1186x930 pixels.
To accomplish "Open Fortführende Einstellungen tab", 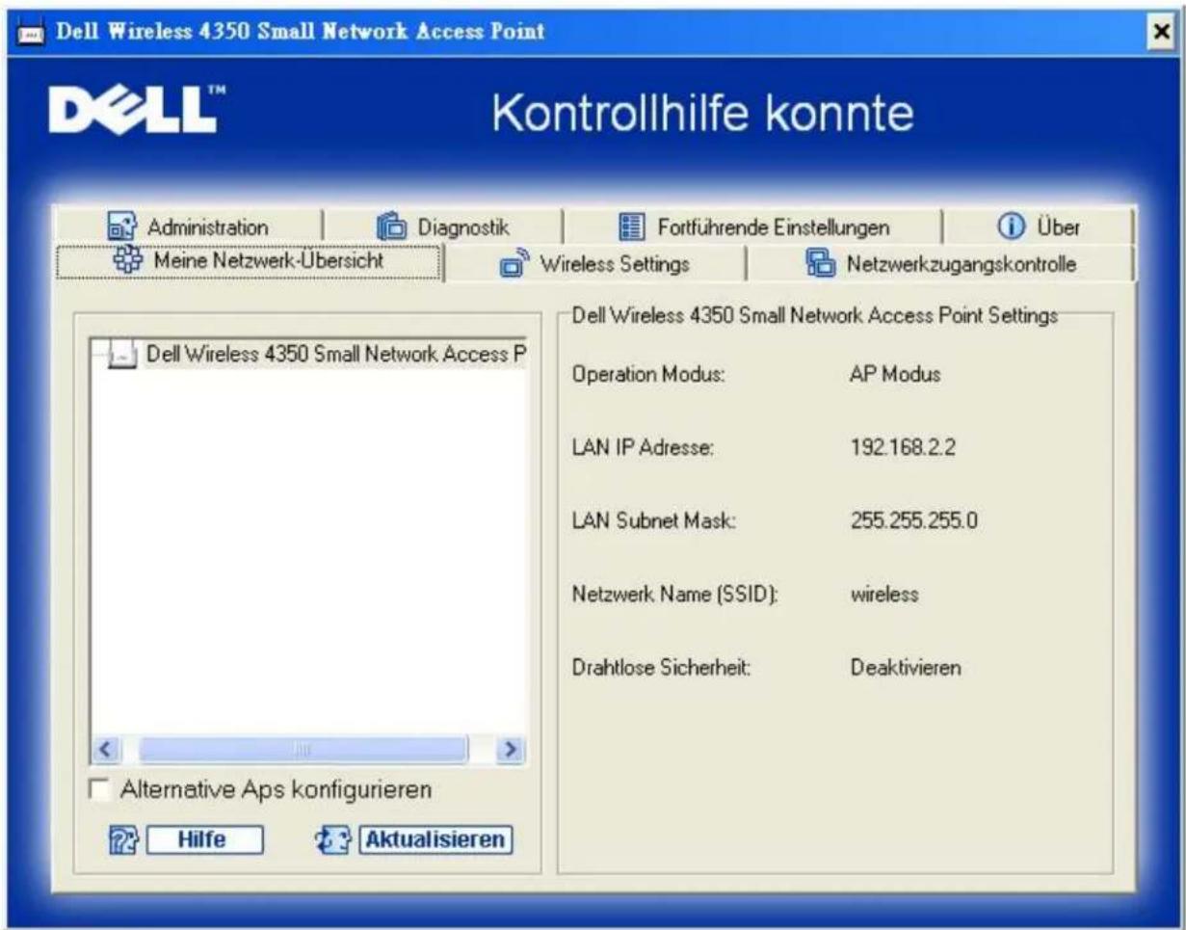I will click(x=751, y=227).
